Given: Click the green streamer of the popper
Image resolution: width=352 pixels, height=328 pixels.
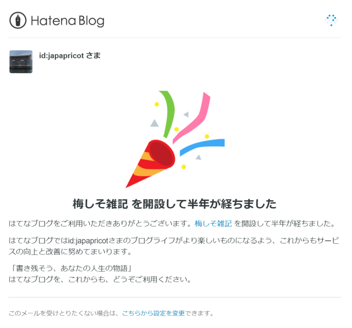Looking at the screenshot, I should click(167, 114).
